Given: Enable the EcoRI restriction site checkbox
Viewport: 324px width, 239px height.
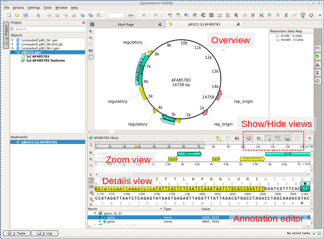Looking at the screenshot, I should pos(277,36).
